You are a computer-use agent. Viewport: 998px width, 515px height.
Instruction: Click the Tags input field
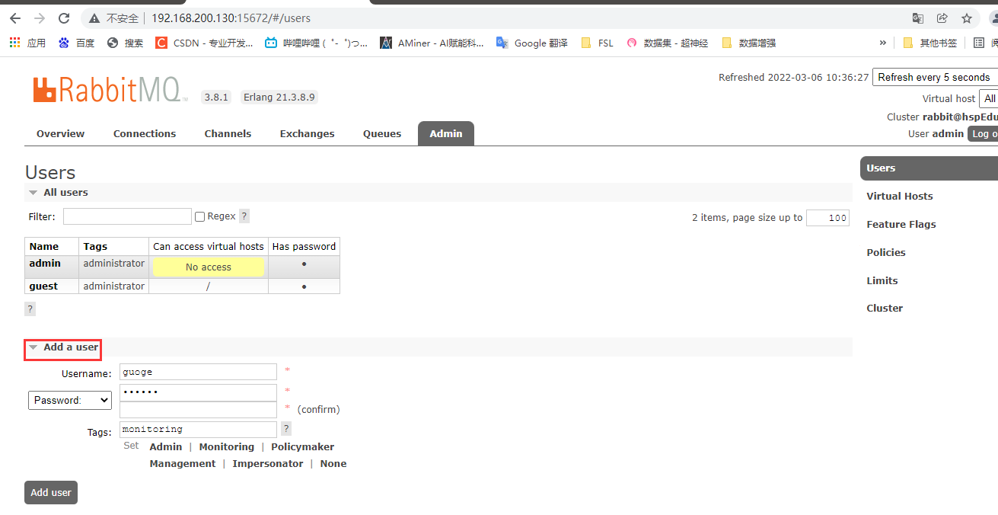(x=198, y=430)
